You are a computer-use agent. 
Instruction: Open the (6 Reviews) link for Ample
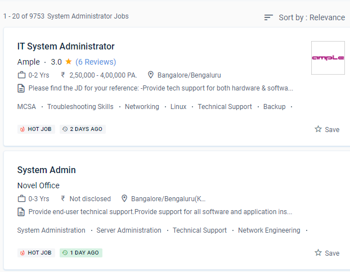click(96, 62)
